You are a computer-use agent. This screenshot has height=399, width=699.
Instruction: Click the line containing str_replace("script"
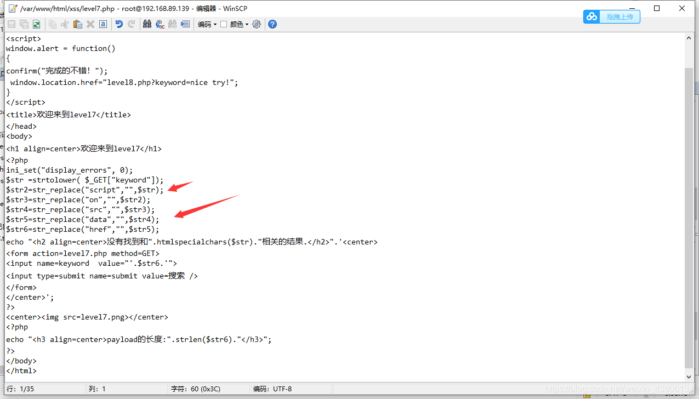click(85, 190)
